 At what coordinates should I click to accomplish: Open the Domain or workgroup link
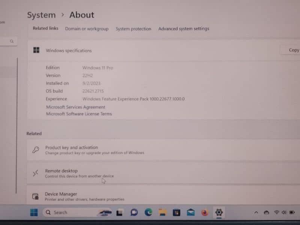pos(87,29)
